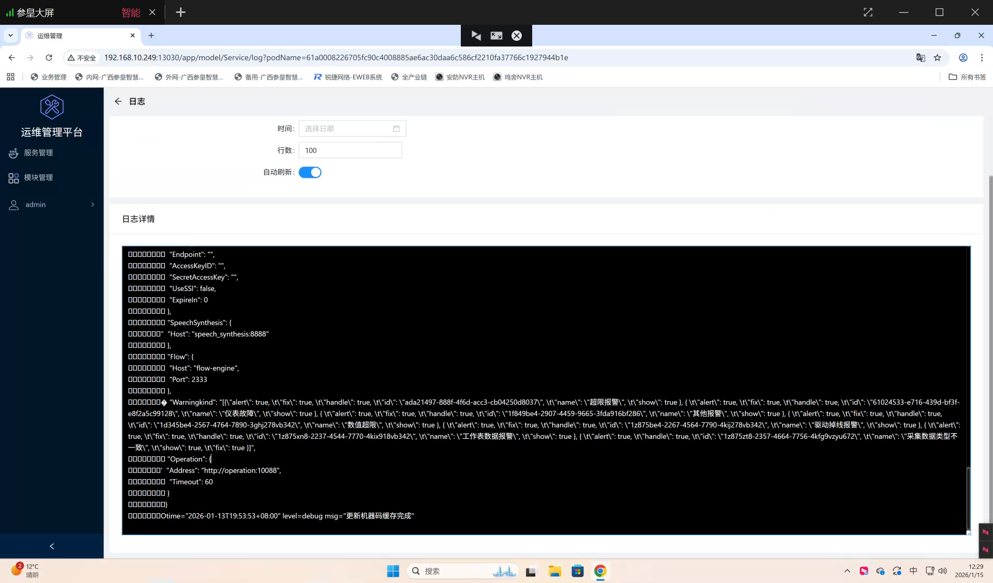
Task: Bookmark this page with the star icon
Action: click(x=937, y=58)
